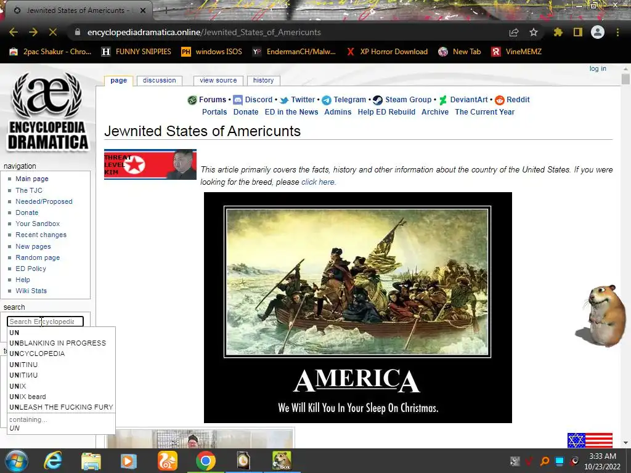Select the page tab
631x473 pixels.
(118, 81)
